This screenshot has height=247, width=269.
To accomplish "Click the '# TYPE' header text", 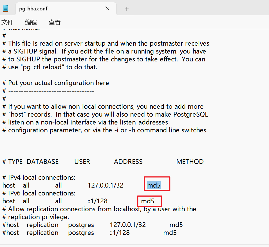I will (x=13, y=162).
